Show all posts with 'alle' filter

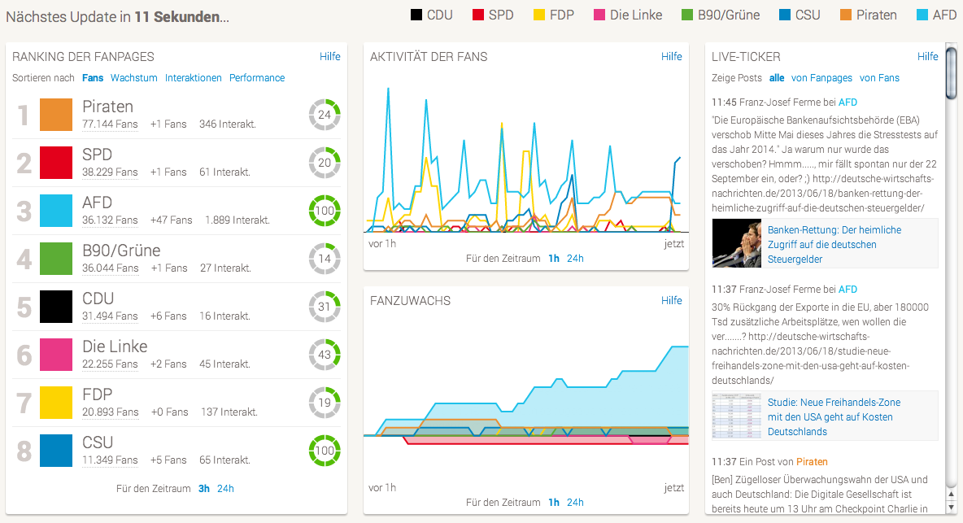(777, 78)
